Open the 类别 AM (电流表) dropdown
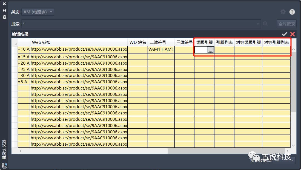 click(x=38, y=12)
